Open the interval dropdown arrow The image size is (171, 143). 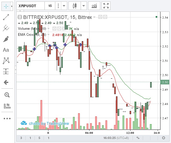(64, 6)
